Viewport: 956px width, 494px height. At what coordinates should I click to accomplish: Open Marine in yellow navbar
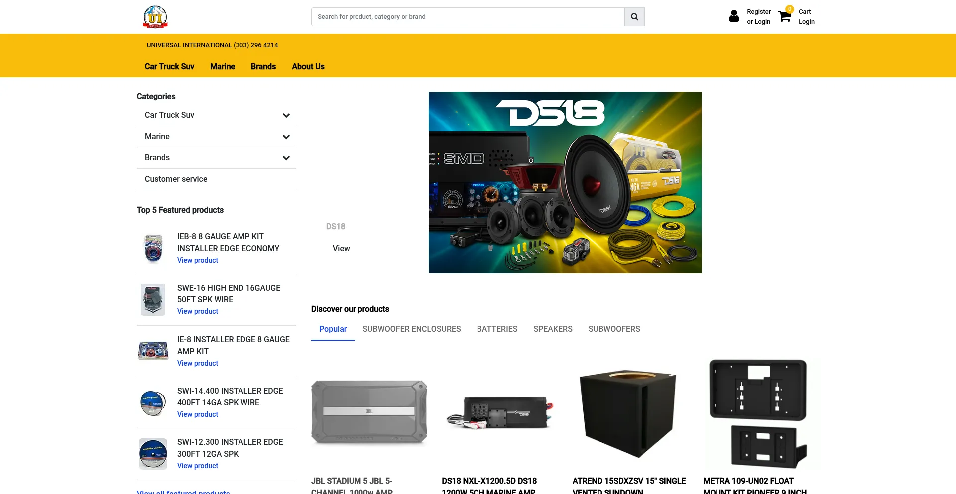[x=223, y=66]
